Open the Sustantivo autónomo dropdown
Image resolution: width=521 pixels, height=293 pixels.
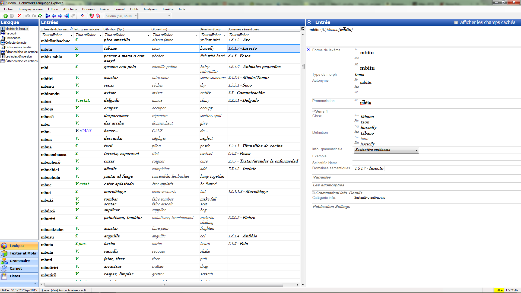point(416,150)
